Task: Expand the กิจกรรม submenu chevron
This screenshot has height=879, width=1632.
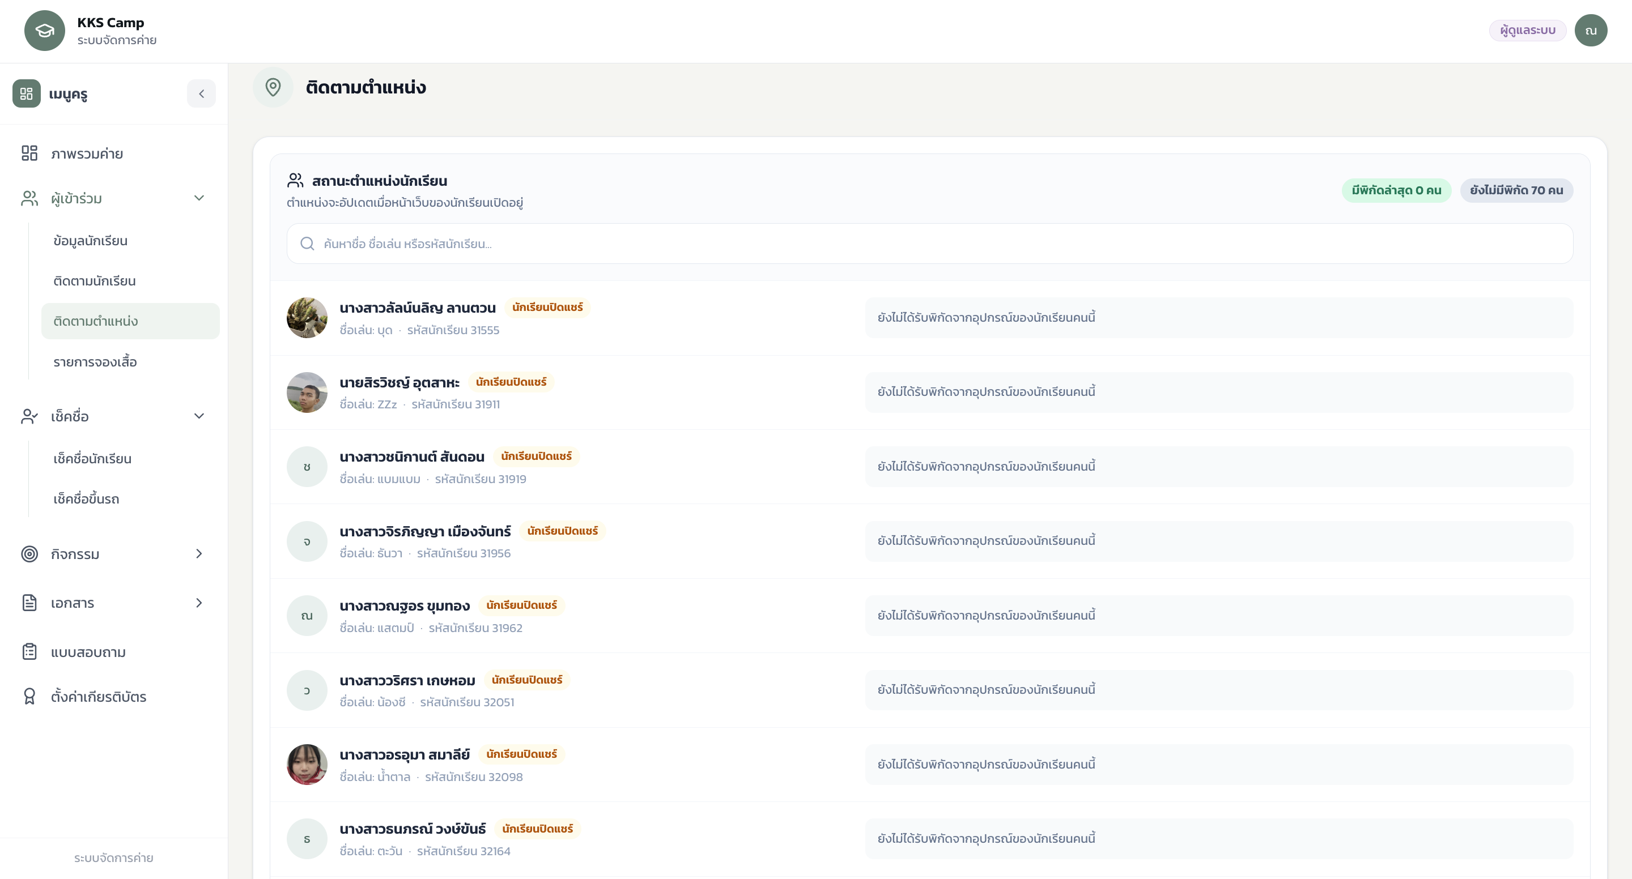Action: 199,554
